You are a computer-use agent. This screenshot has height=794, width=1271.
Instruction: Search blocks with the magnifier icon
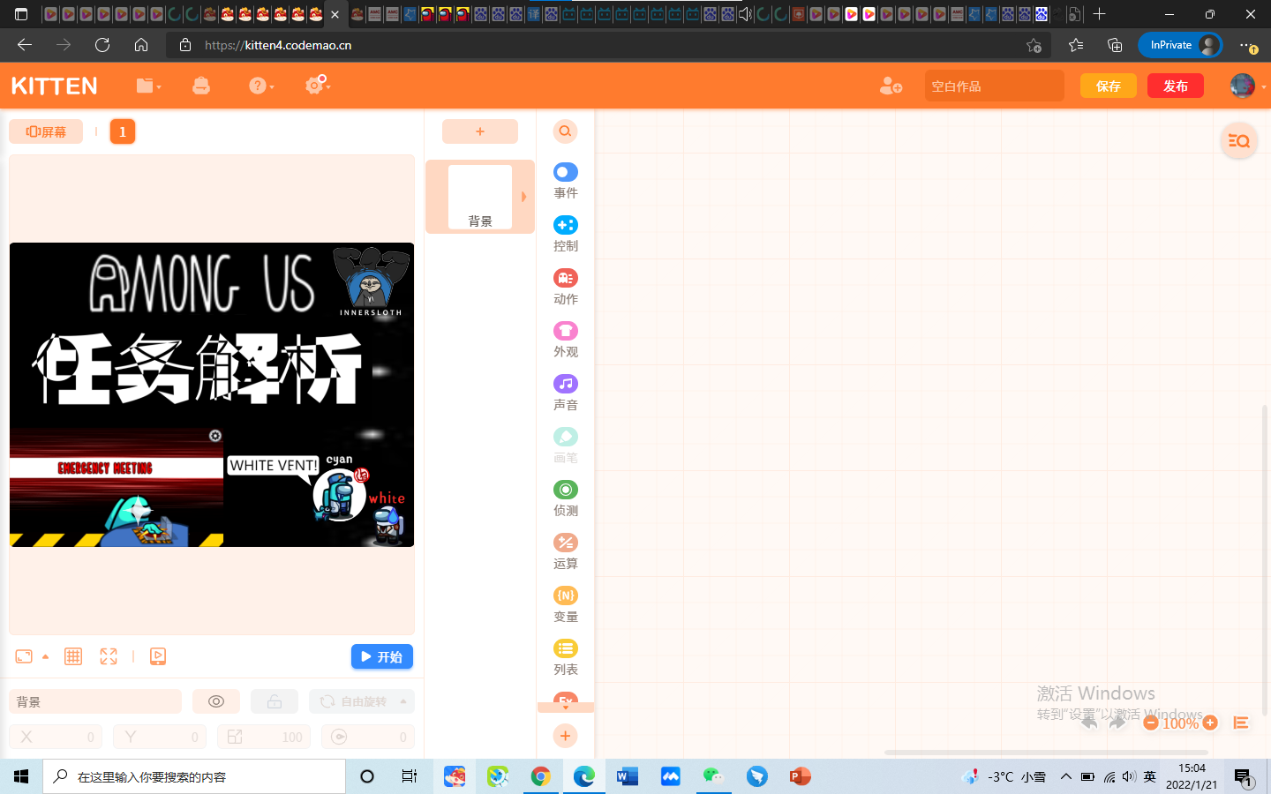(566, 131)
